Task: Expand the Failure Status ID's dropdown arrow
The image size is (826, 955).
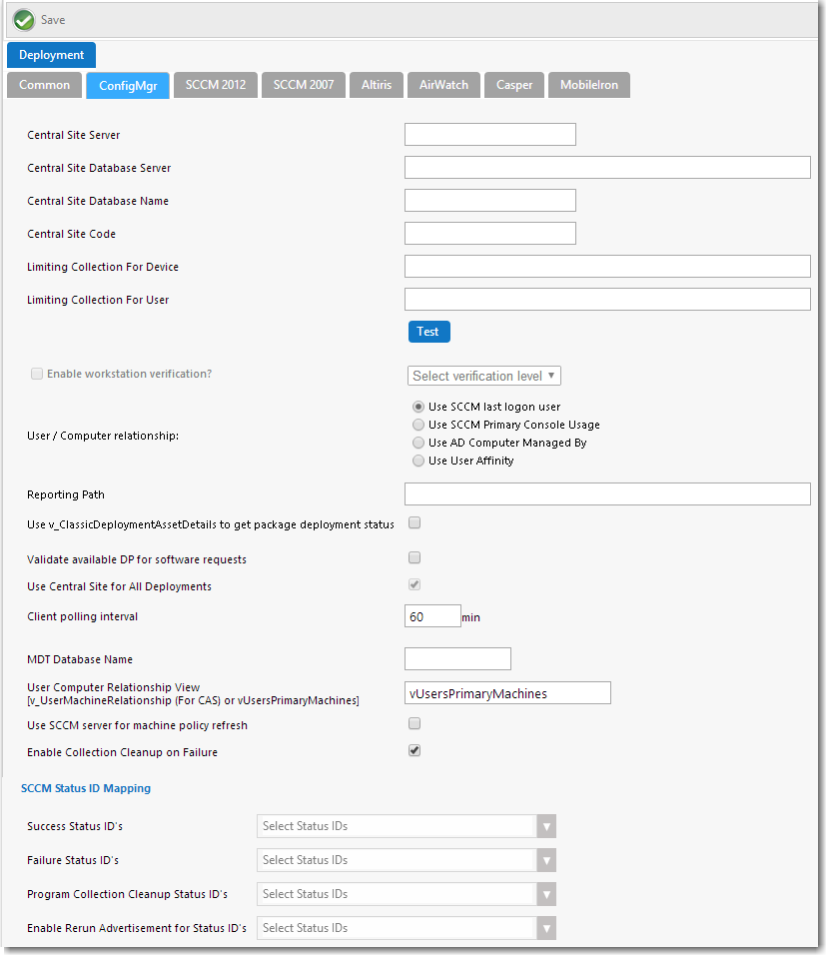Action: (x=546, y=860)
